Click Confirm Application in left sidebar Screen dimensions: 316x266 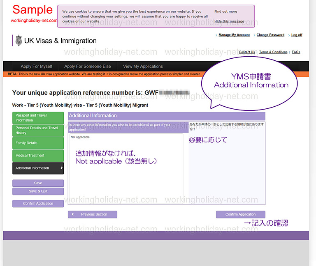coord(38,204)
